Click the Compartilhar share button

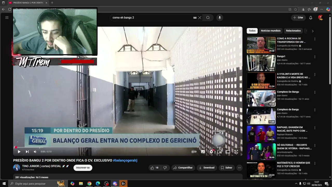click(183, 168)
